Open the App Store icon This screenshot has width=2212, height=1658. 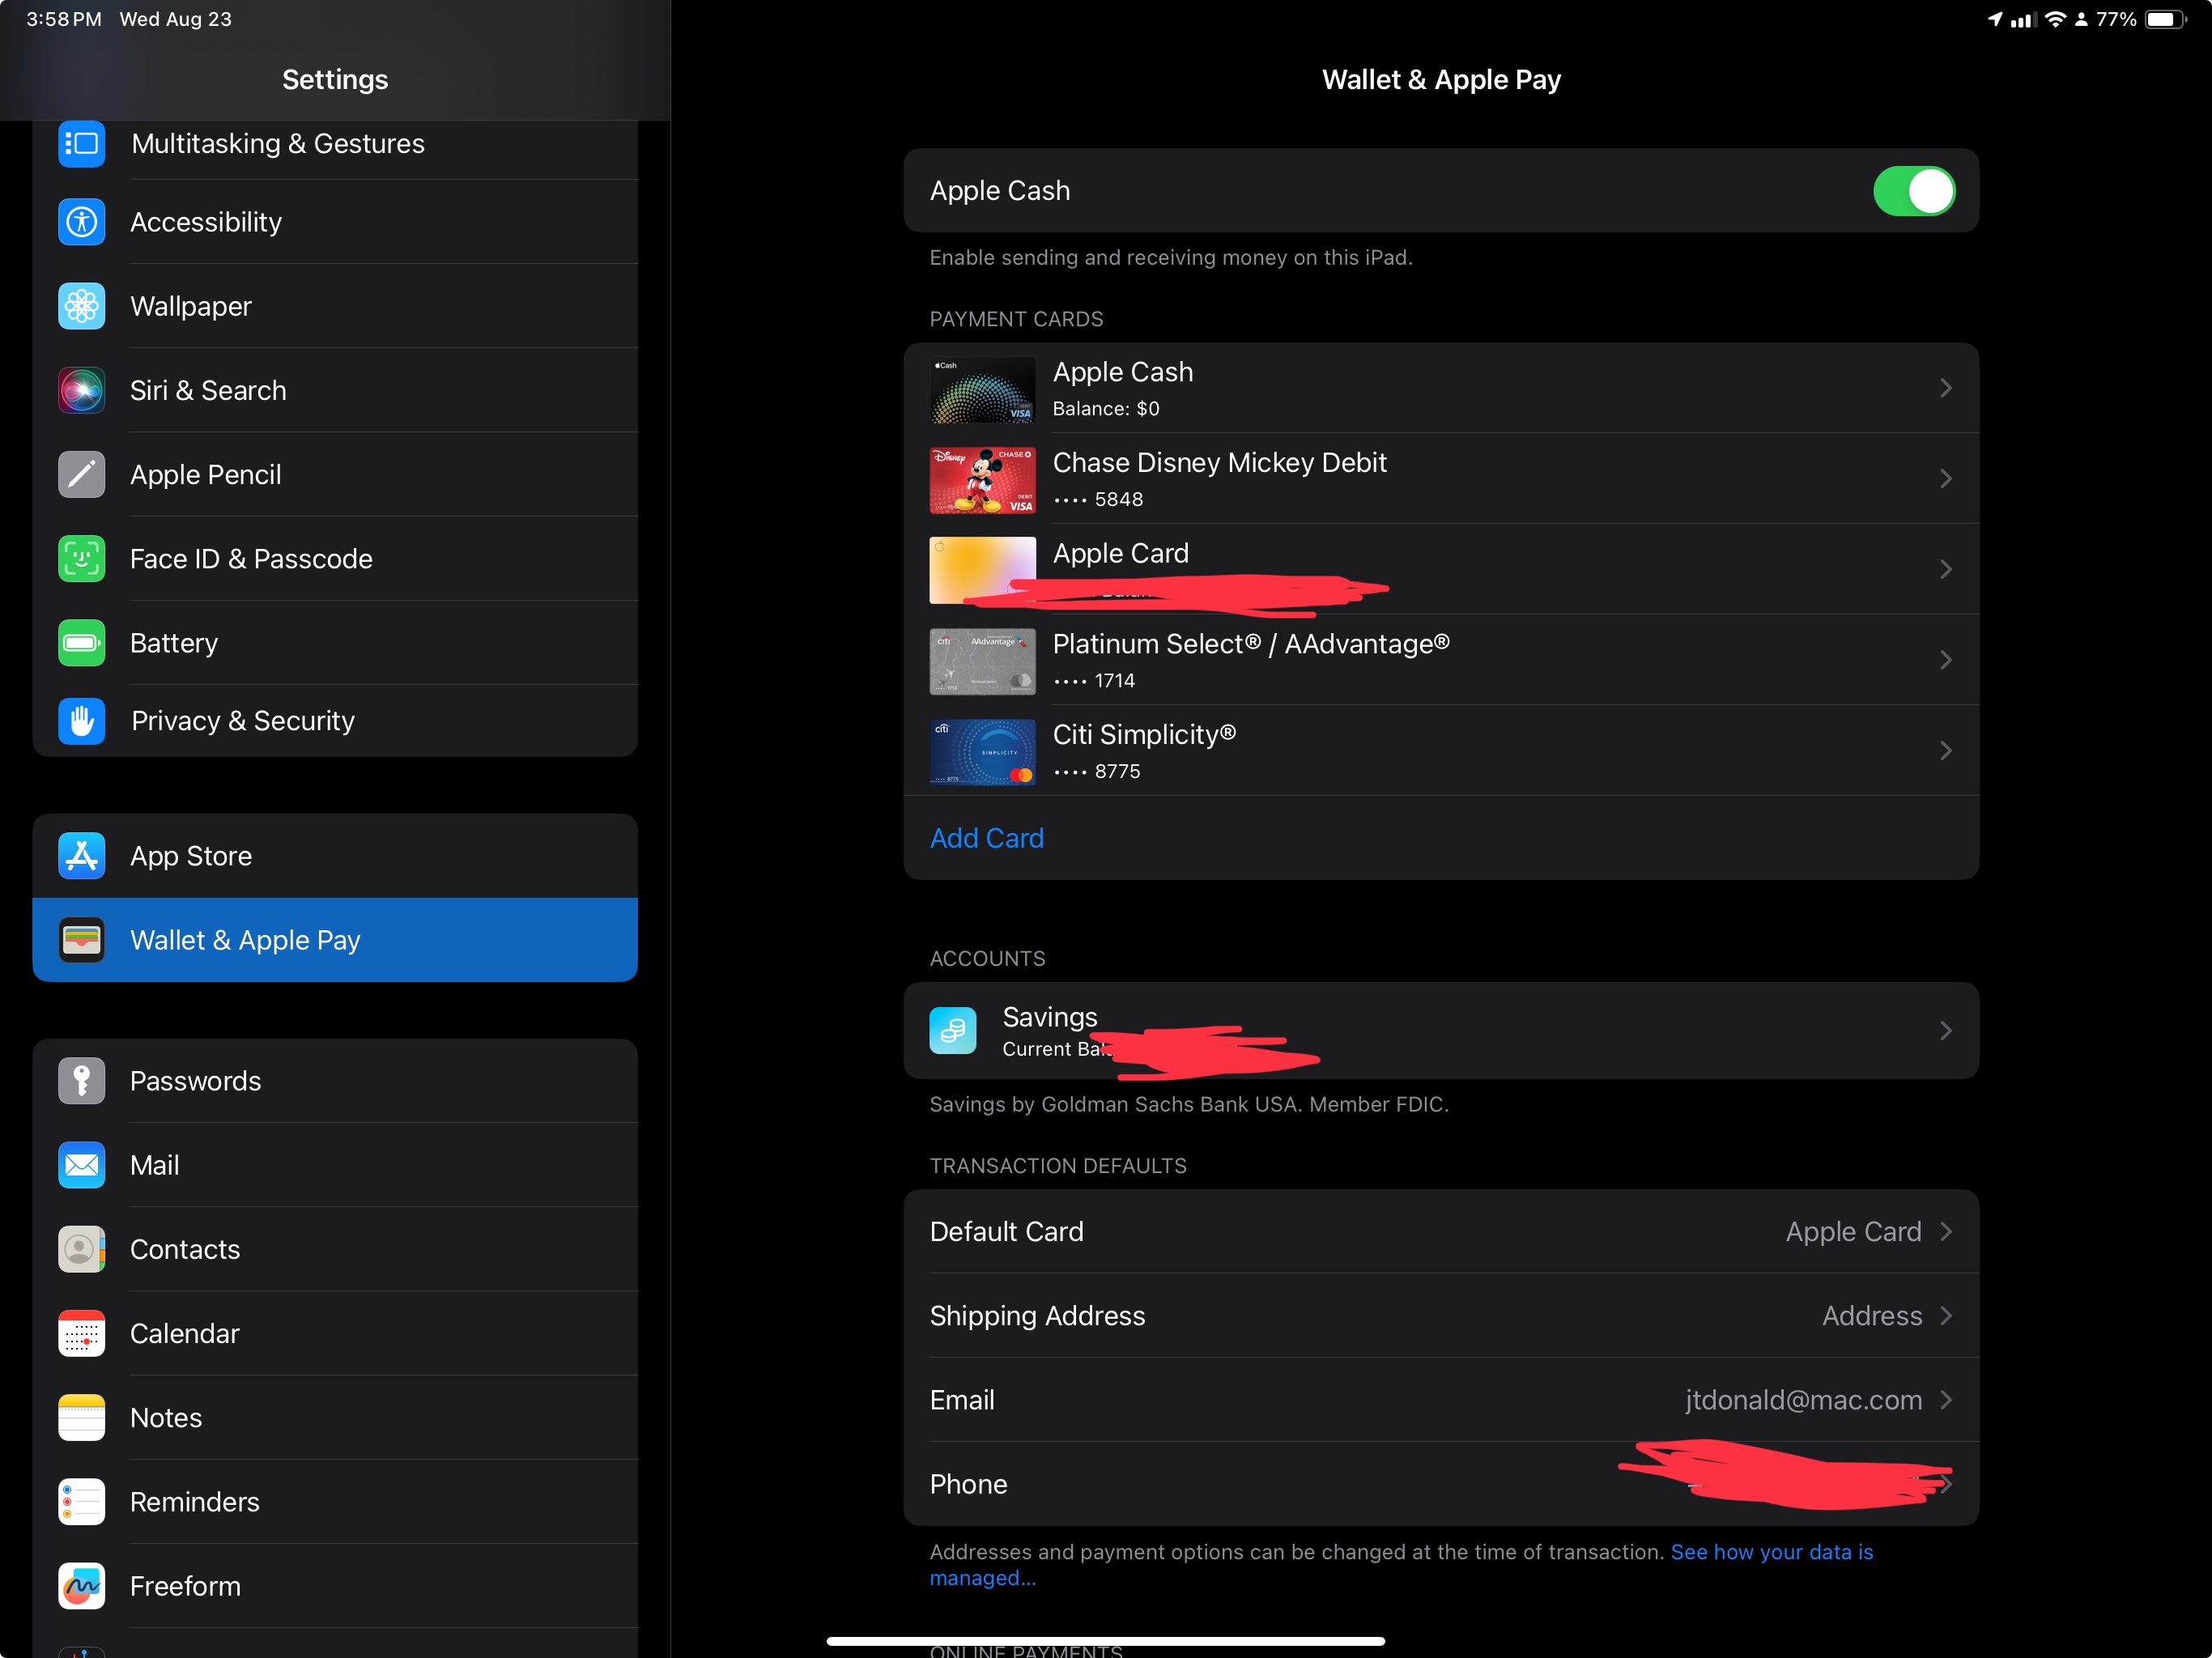[x=81, y=856]
